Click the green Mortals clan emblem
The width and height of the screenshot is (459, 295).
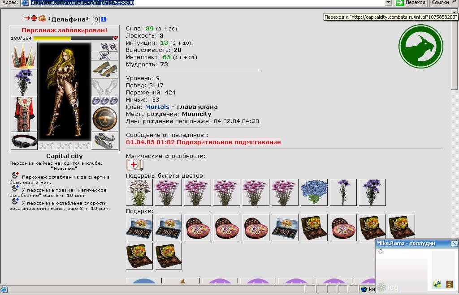pos(420,46)
